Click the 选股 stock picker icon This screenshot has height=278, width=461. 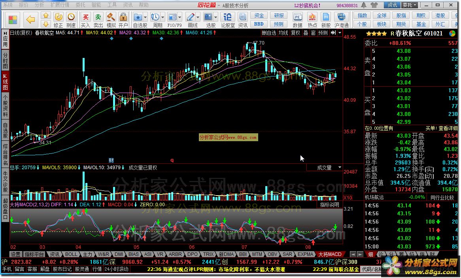pos(208,17)
